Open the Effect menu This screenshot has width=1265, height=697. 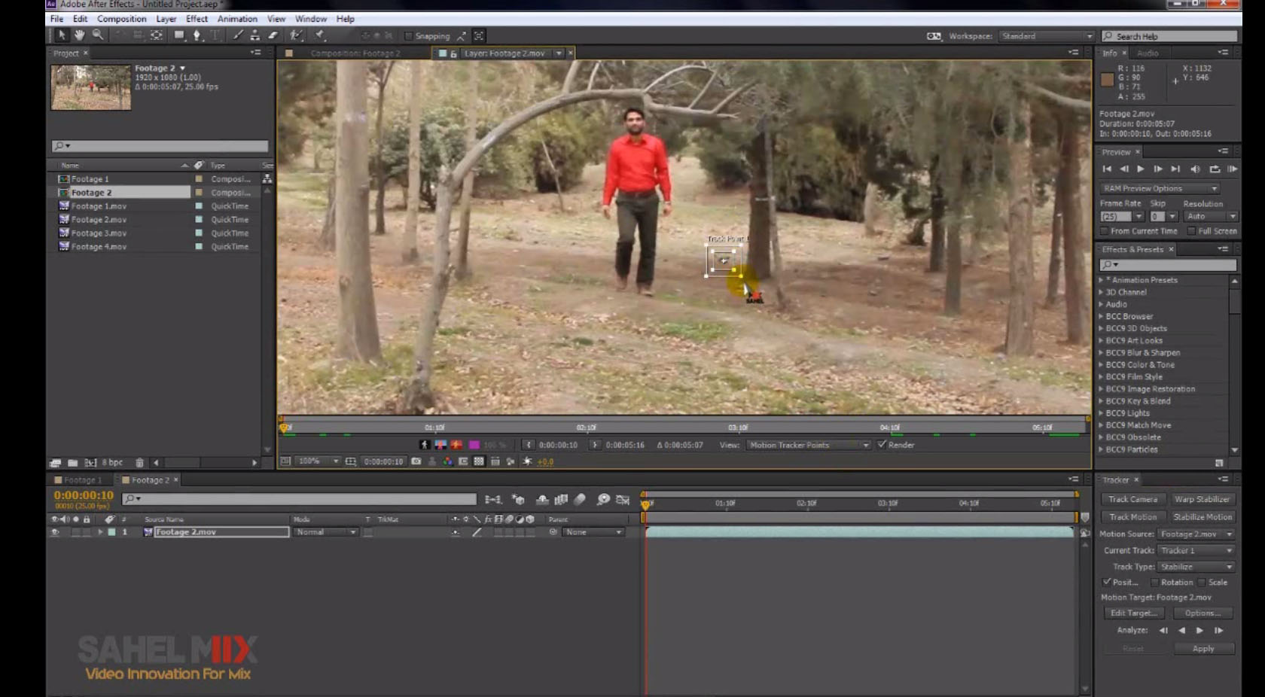197,19
